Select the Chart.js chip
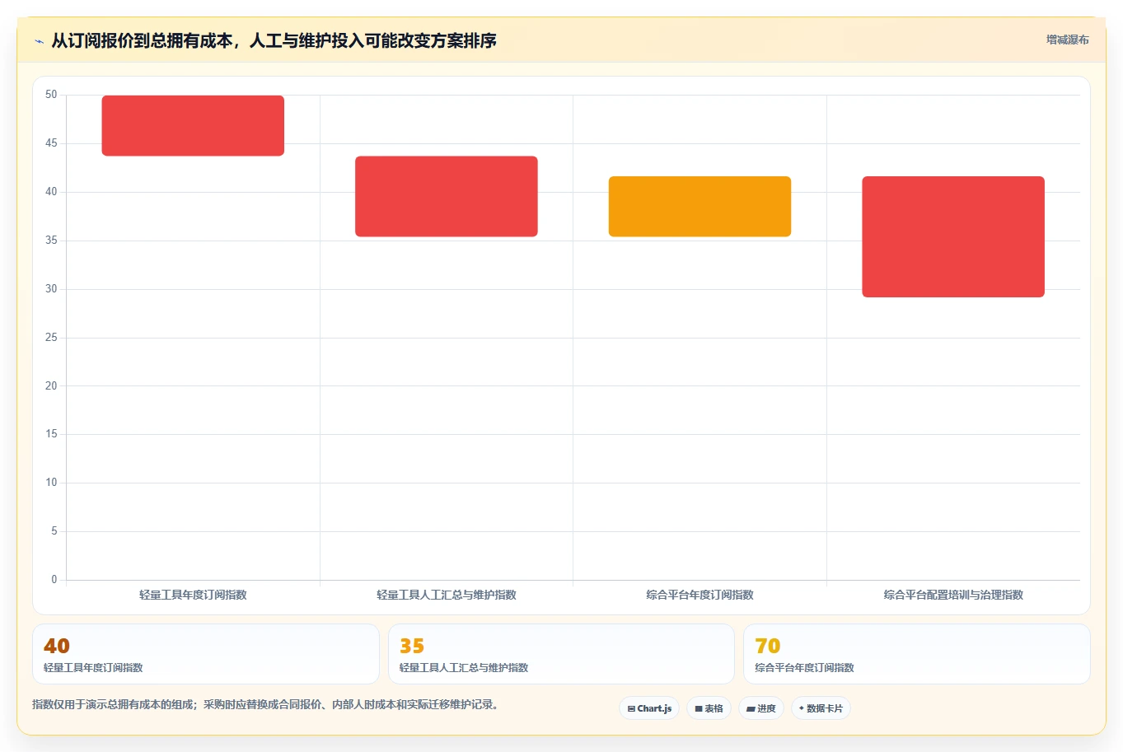1123x752 pixels. (649, 708)
